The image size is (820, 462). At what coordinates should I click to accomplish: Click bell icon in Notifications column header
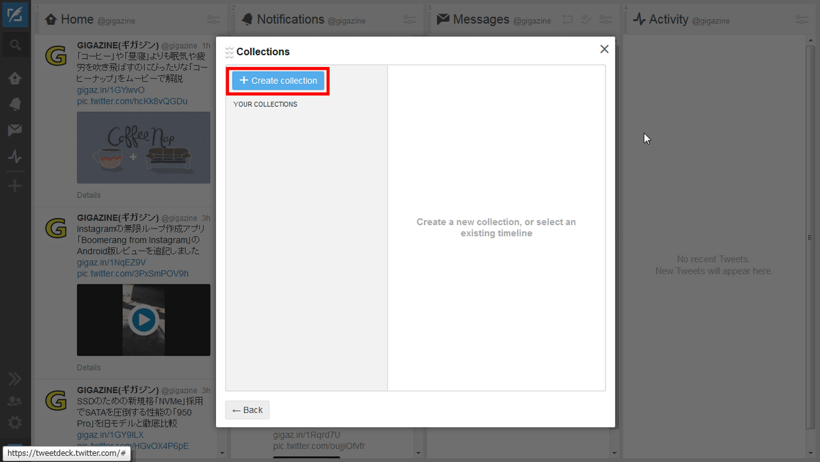(x=247, y=19)
